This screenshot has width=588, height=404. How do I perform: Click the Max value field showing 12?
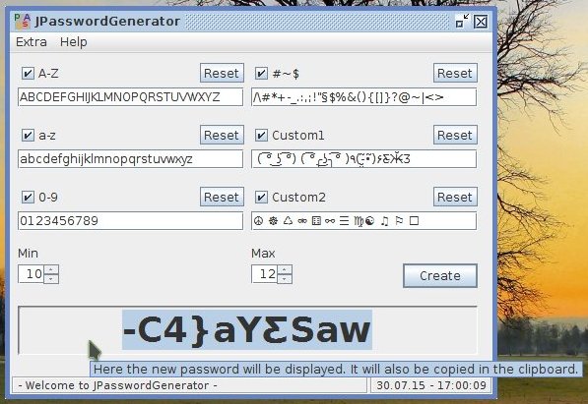coord(265,274)
